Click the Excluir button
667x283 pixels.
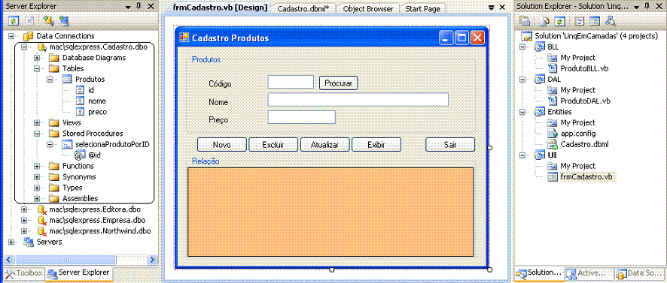pyautogui.click(x=273, y=145)
